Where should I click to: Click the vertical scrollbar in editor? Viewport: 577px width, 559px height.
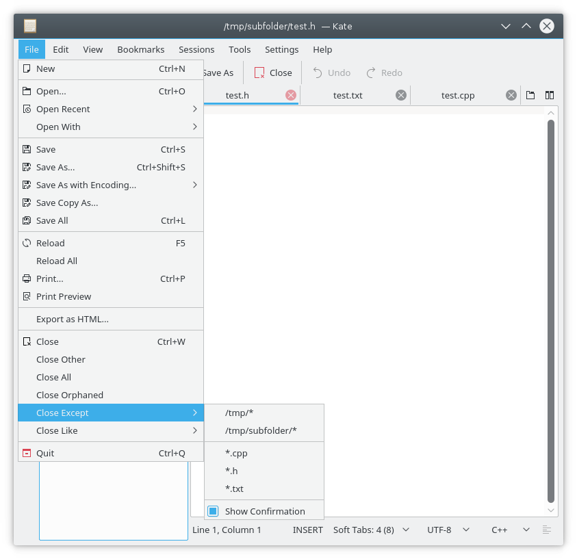pyautogui.click(x=551, y=311)
